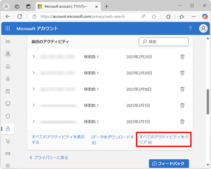Click the scrollbar up arrow
The image size is (211, 169).
click(208, 38)
